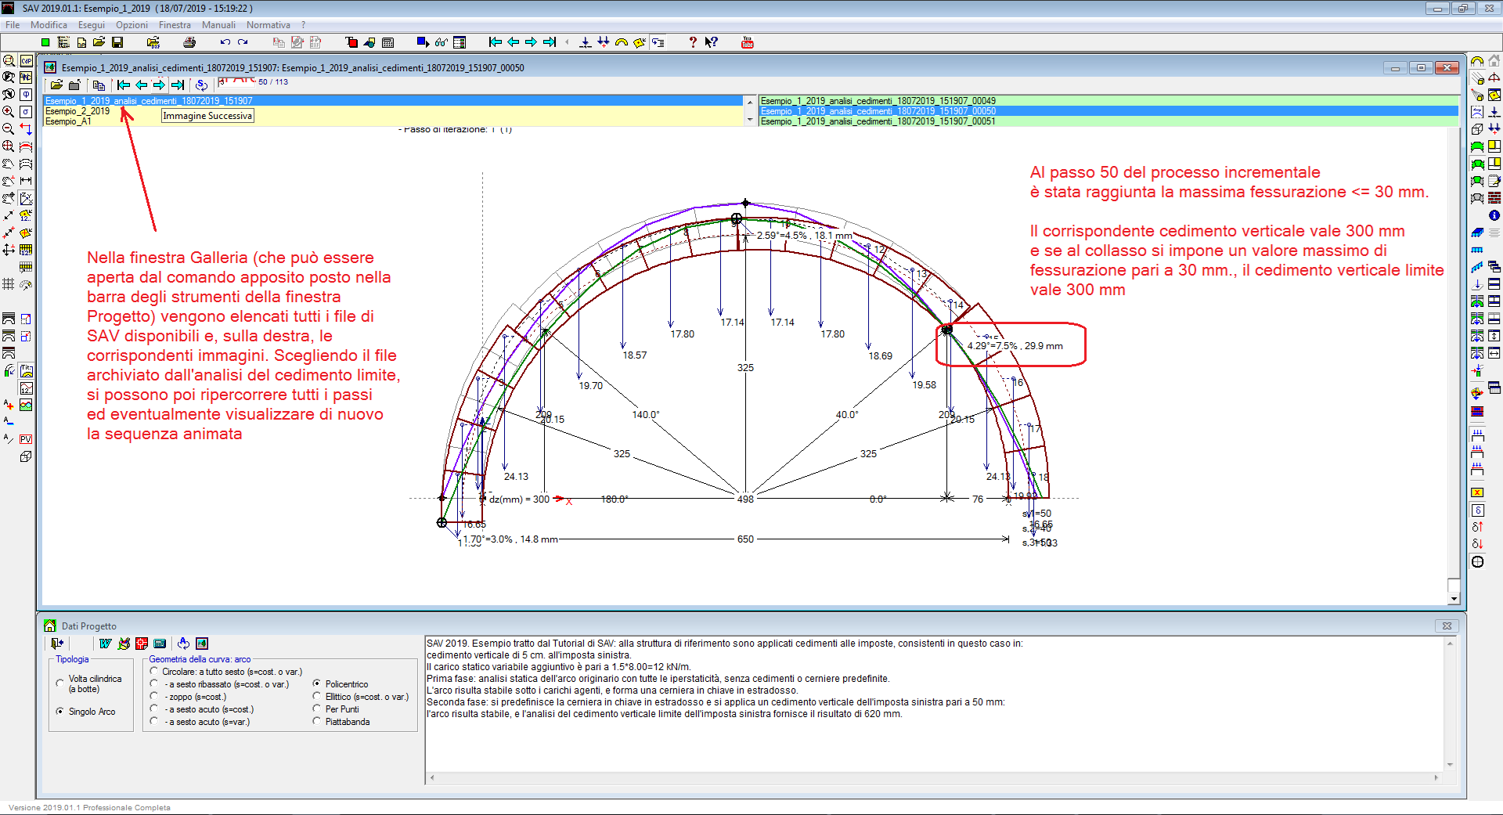Open the YouTube video link icon
The width and height of the screenshot is (1503, 815).
pyautogui.click(x=747, y=42)
